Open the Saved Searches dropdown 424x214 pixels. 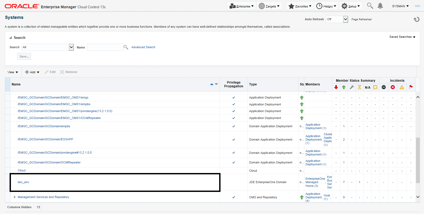tap(402, 37)
